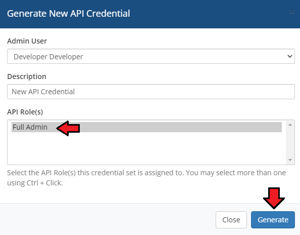Click the Ctrl + Click help text
The width and height of the screenshot is (300, 235).
tap(146, 178)
